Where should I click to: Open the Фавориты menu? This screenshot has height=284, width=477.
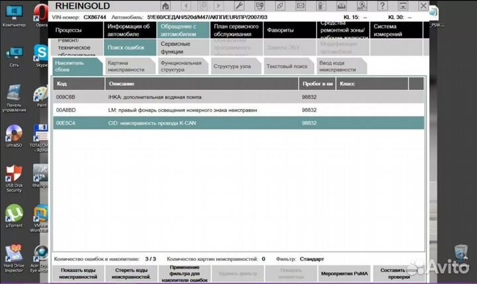pyautogui.click(x=290, y=30)
